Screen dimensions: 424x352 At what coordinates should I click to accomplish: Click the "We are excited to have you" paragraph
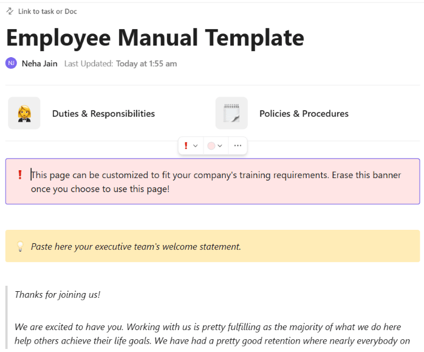pos(211,334)
